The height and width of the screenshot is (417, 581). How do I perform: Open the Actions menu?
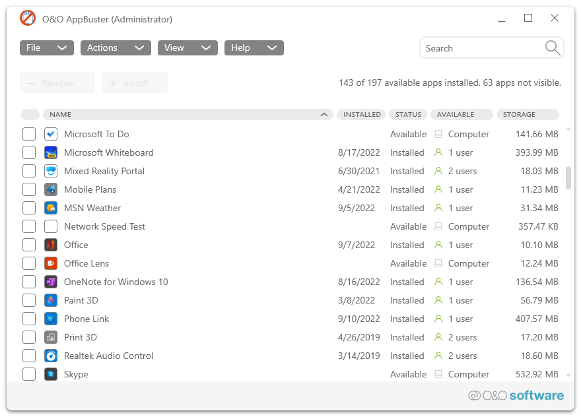click(x=116, y=48)
